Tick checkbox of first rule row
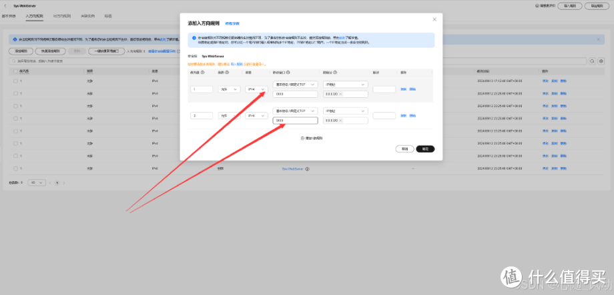 coord(15,81)
